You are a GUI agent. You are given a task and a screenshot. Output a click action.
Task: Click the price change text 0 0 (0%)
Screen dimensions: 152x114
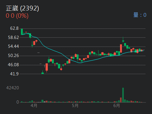[17, 16]
